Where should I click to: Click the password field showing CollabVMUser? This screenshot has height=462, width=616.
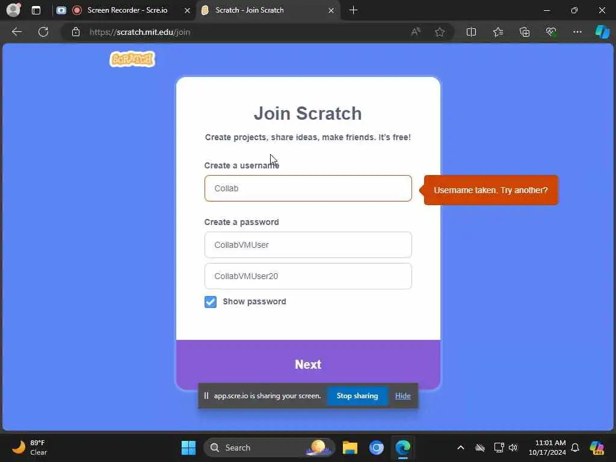(308, 245)
